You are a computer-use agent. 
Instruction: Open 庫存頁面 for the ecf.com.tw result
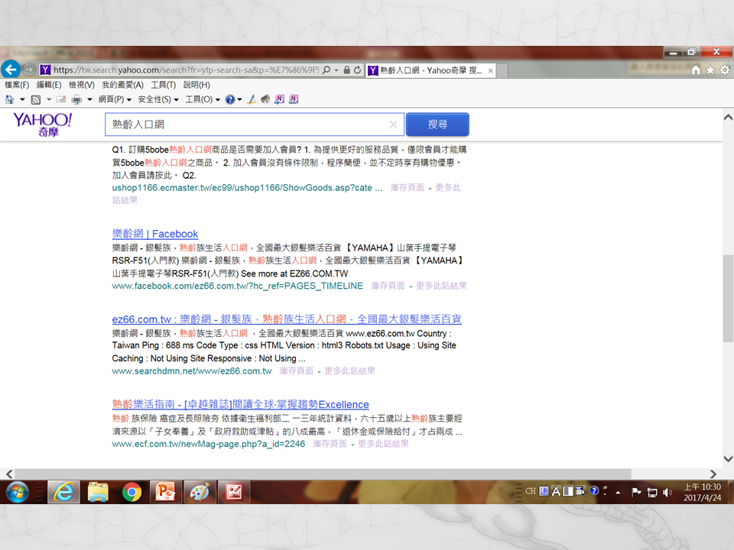330,444
